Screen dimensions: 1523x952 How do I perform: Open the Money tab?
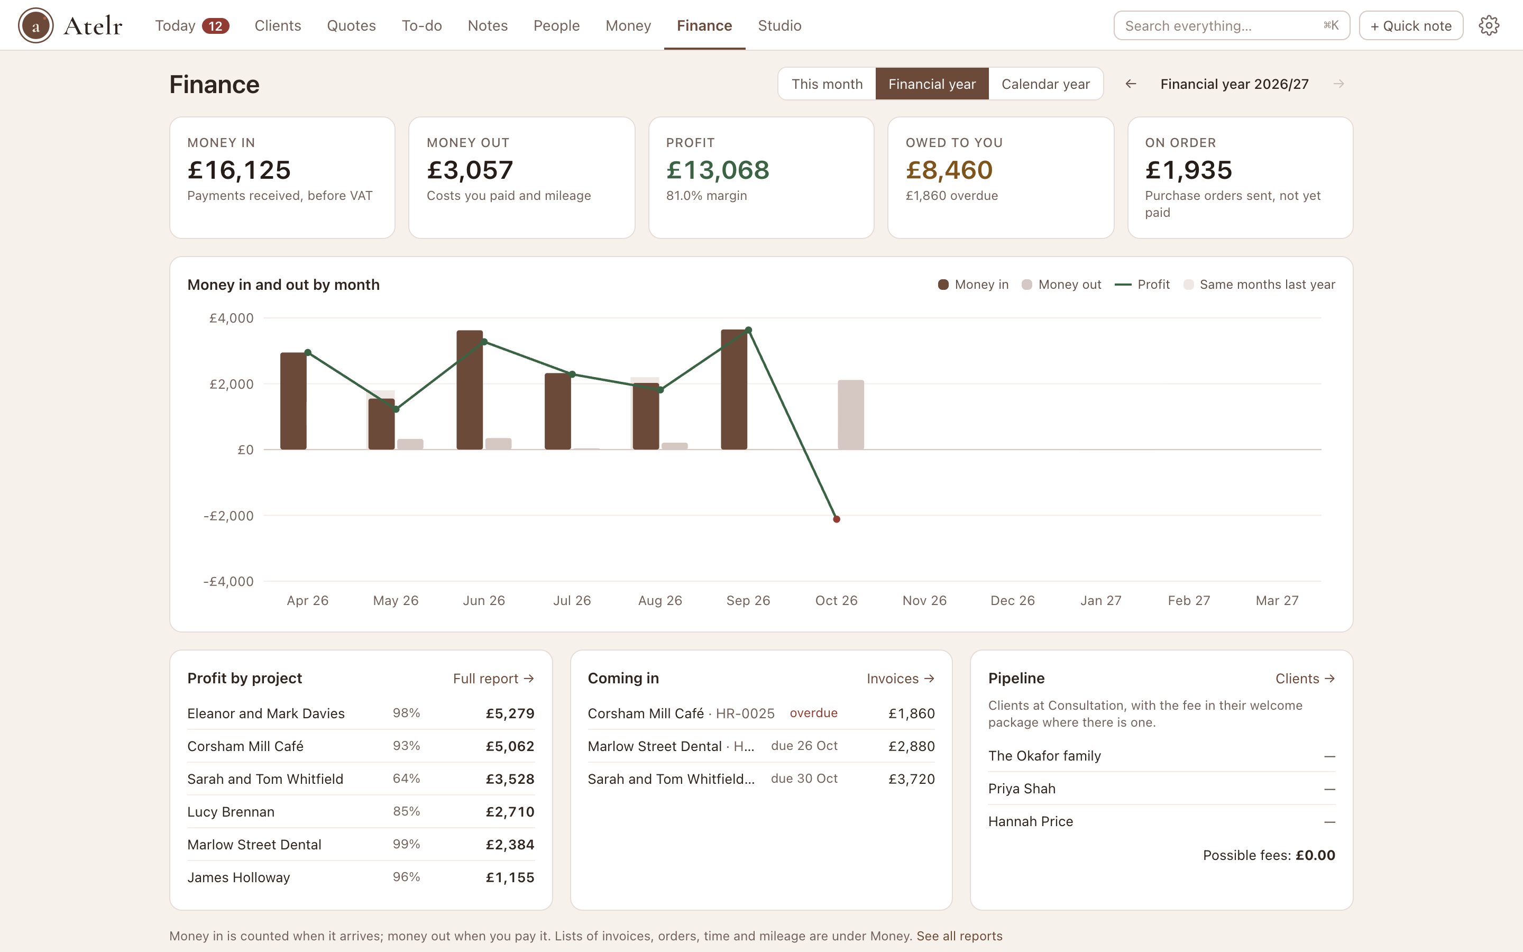click(x=628, y=25)
